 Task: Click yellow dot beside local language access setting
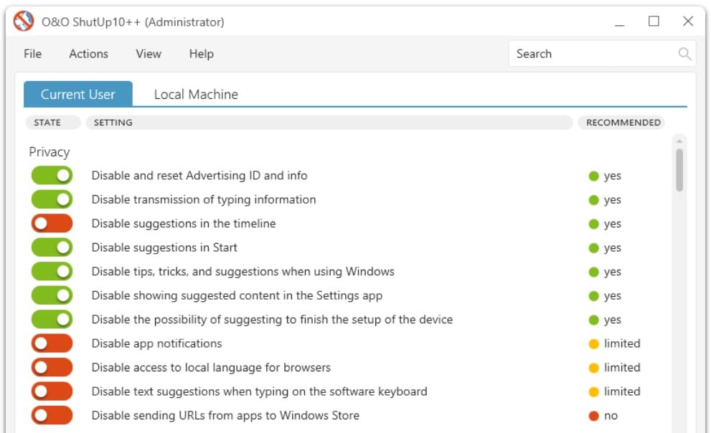(x=593, y=368)
